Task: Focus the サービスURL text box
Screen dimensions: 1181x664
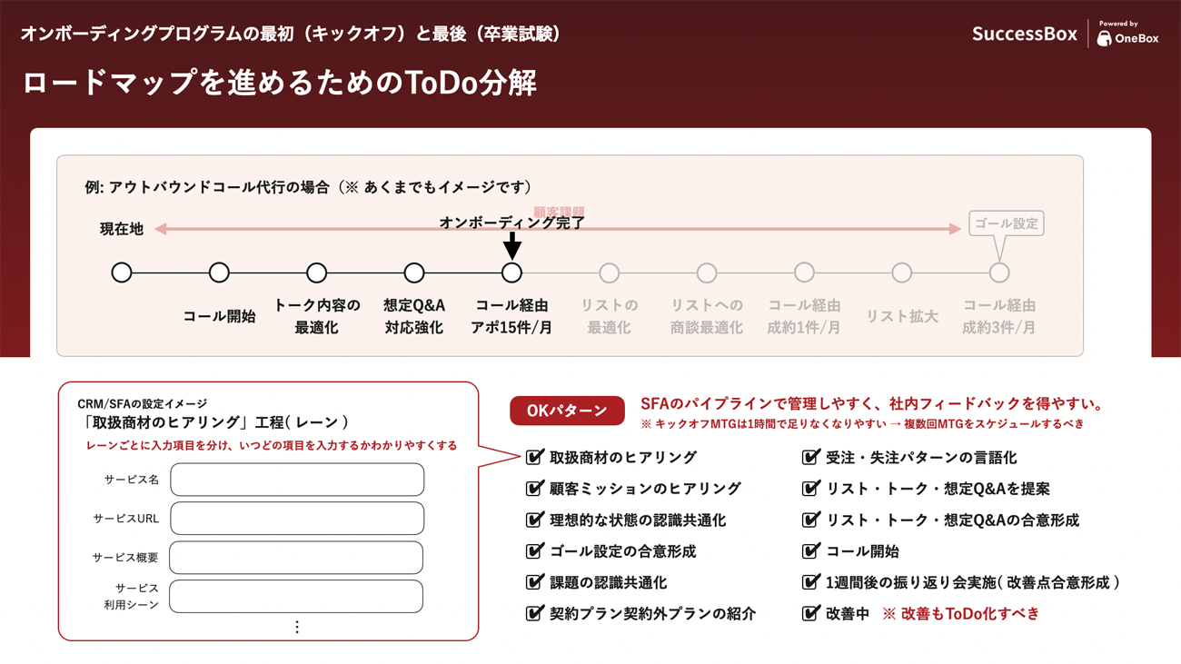Action: point(297,519)
